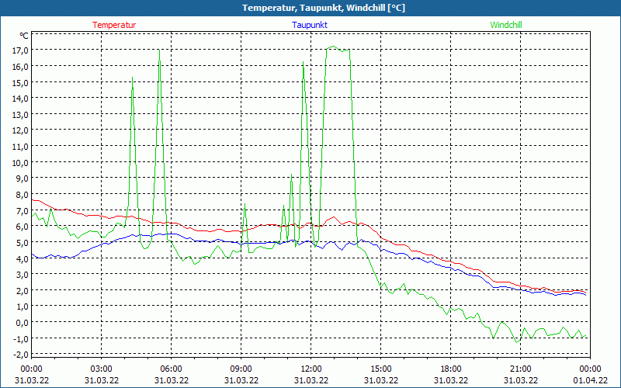Click the 03:00 time label on the x-axis

pos(102,369)
